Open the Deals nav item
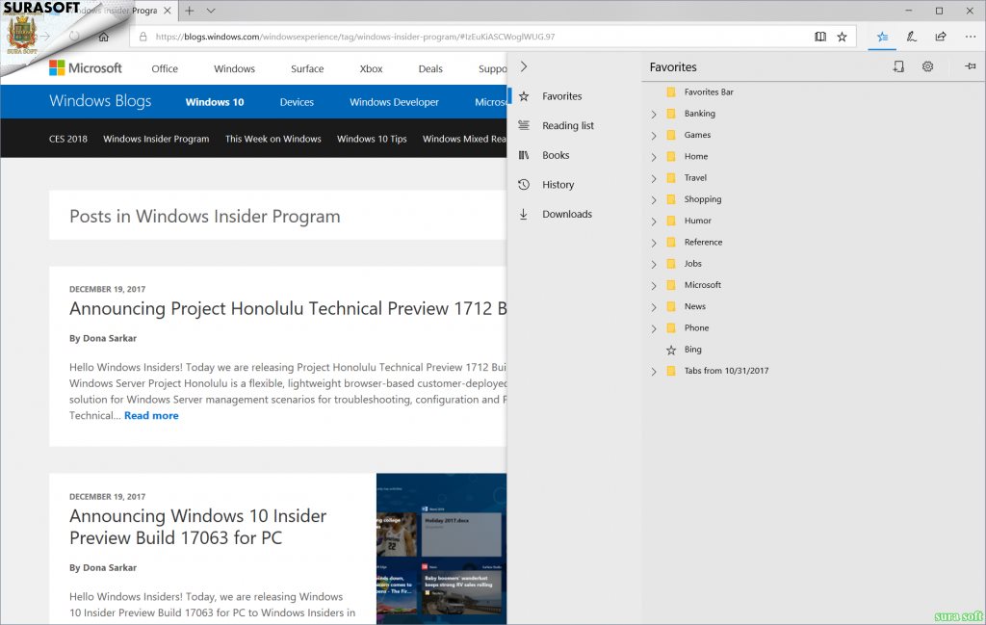 pyautogui.click(x=430, y=68)
